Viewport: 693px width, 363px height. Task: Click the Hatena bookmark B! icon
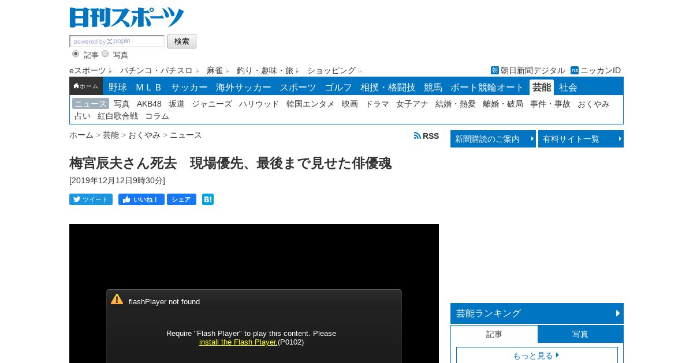coord(208,199)
